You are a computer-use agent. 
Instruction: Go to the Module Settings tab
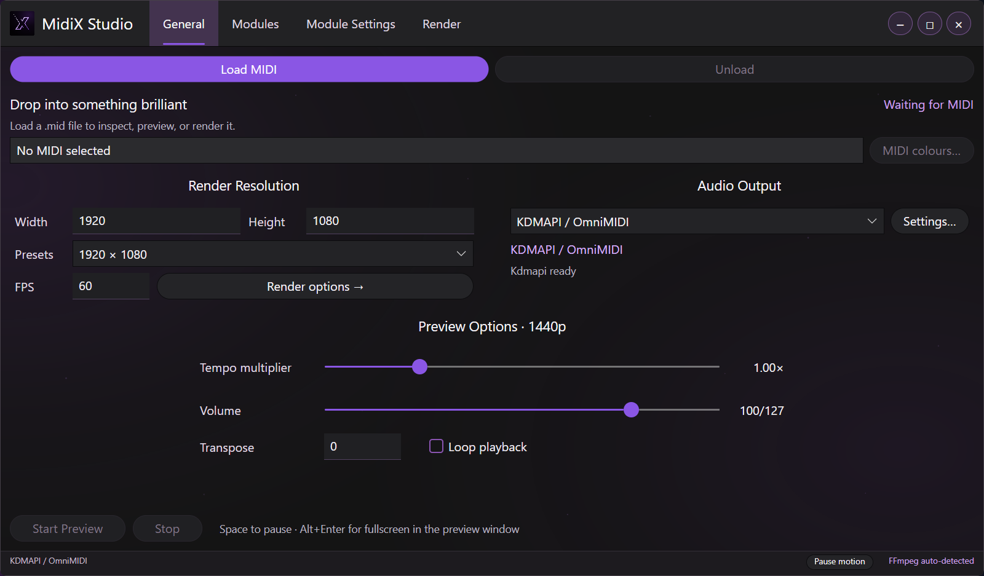coord(351,24)
